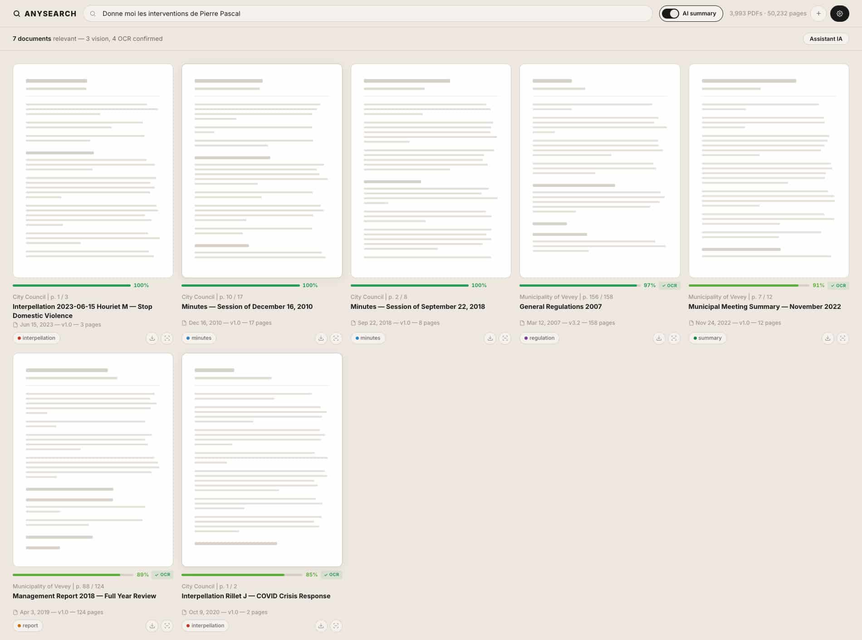This screenshot has width=862, height=640.
Task: Open title General Regulations 2007
Action: point(561,307)
